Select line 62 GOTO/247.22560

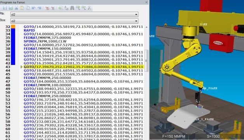(x=84, y=136)
